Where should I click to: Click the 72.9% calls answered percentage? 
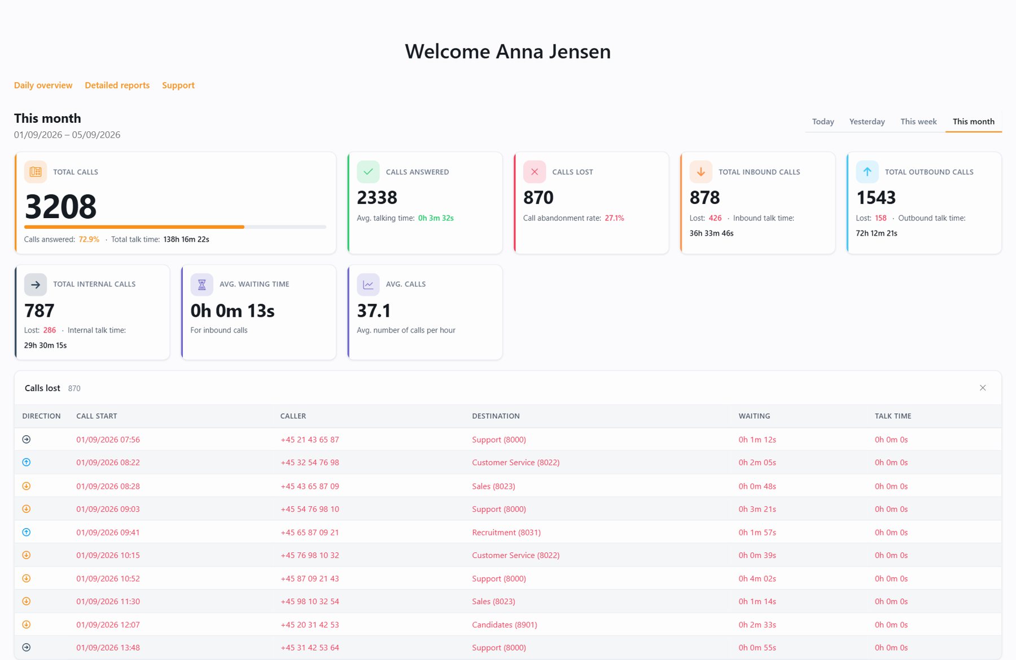coord(89,240)
